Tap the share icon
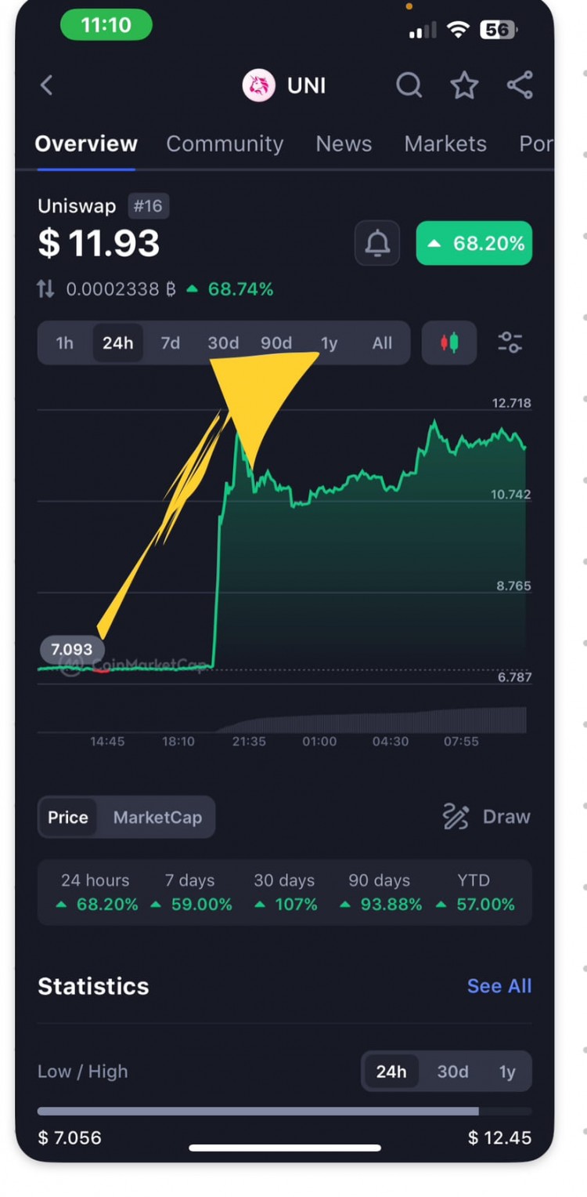This screenshot has height=1197, width=587. tap(520, 85)
